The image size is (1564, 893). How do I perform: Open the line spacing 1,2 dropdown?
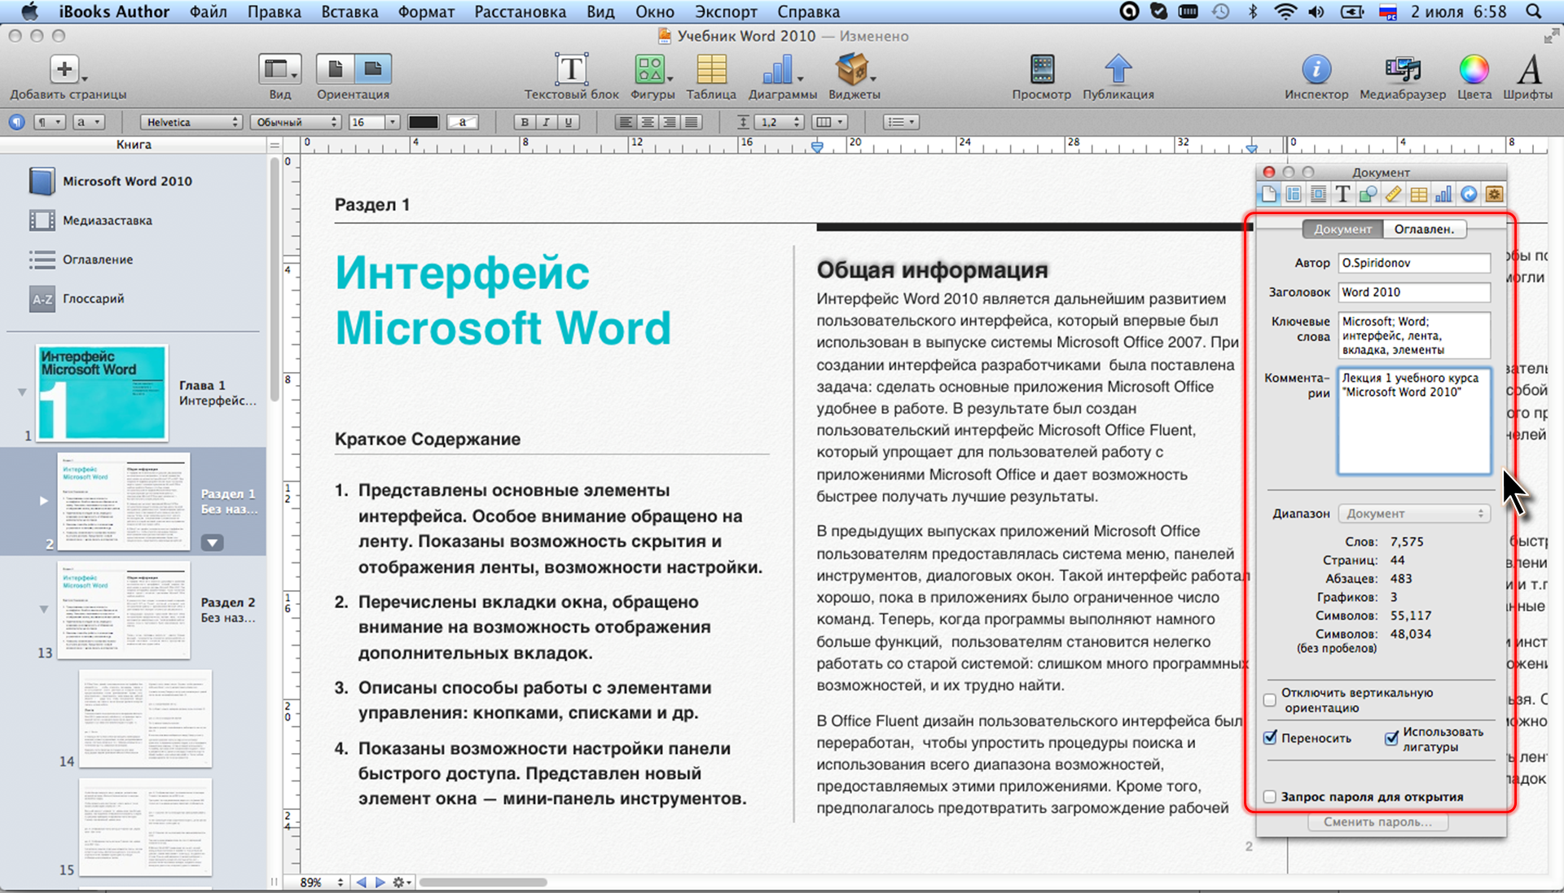pos(779,122)
